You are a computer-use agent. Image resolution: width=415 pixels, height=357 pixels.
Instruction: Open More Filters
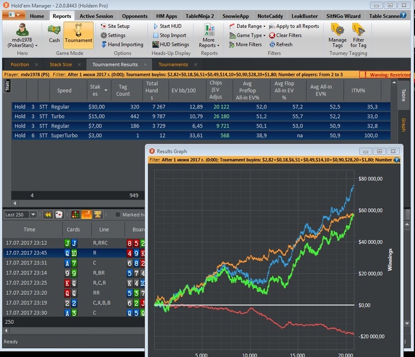click(245, 44)
